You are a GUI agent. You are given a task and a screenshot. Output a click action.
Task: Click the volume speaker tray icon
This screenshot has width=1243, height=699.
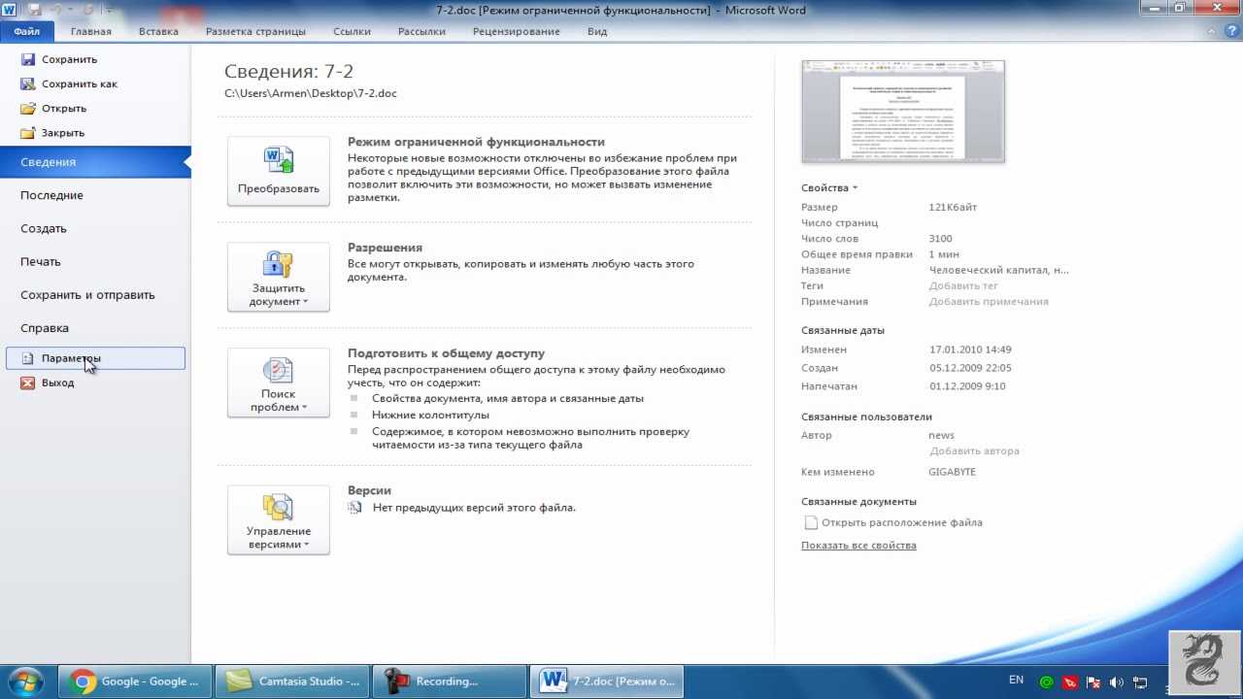1117,682
